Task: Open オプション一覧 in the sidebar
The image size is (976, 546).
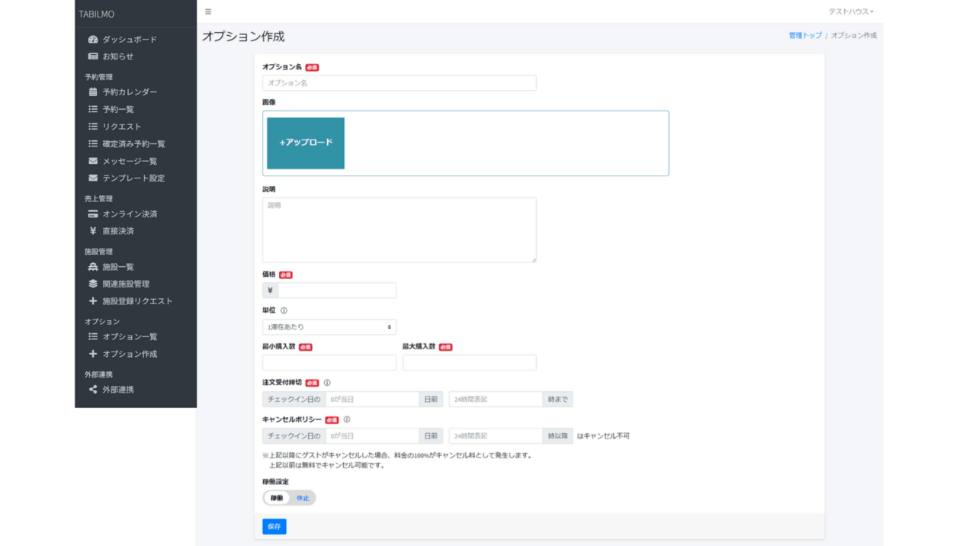Action: coord(130,337)
